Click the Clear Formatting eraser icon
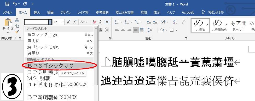 click(94, 22)
